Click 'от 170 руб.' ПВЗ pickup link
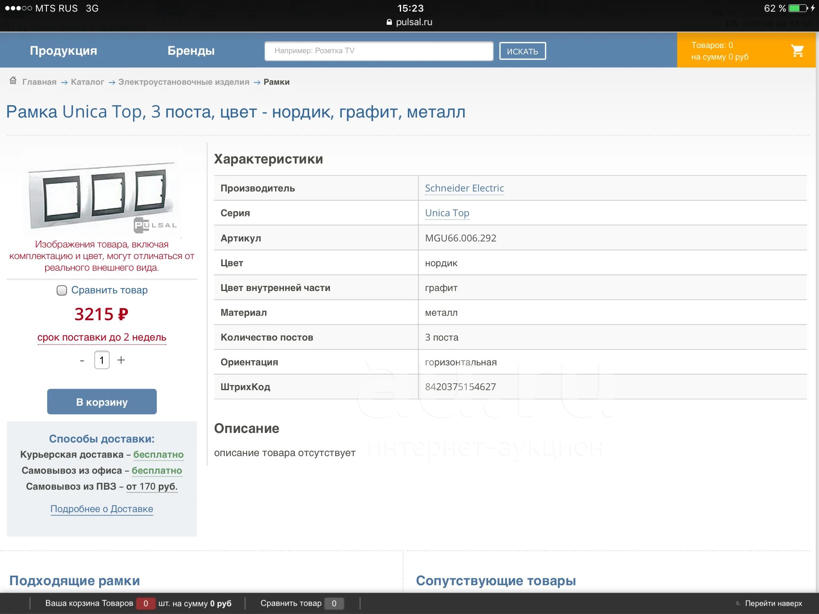Viewport: 819px width, 614px height. (x=152, y=486)
